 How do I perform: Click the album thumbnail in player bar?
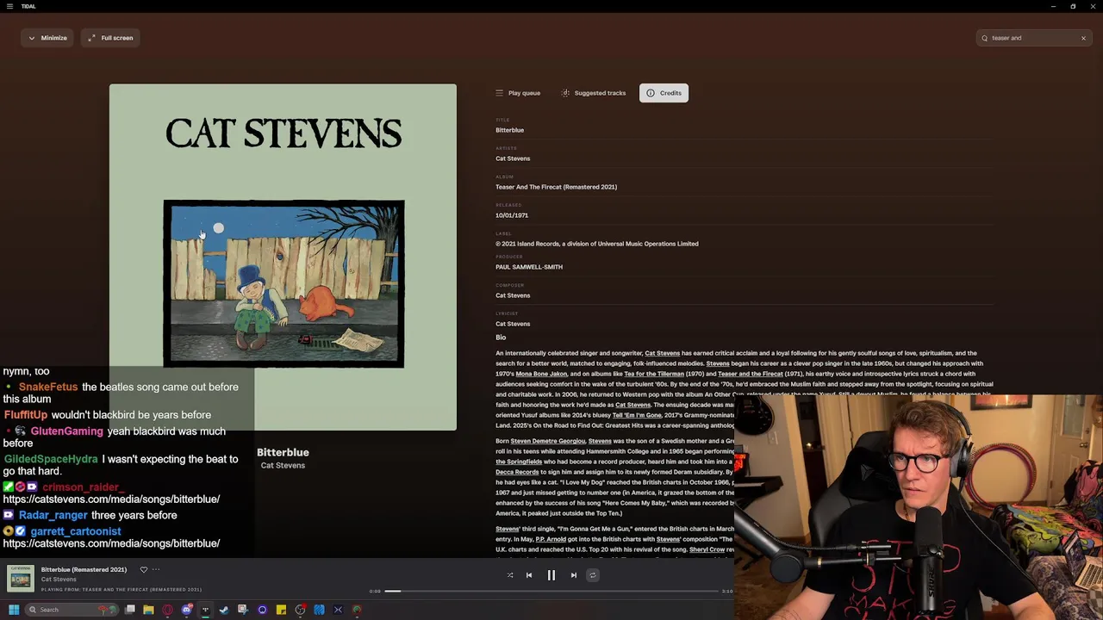pyautogui.click(x=21, y=579)
